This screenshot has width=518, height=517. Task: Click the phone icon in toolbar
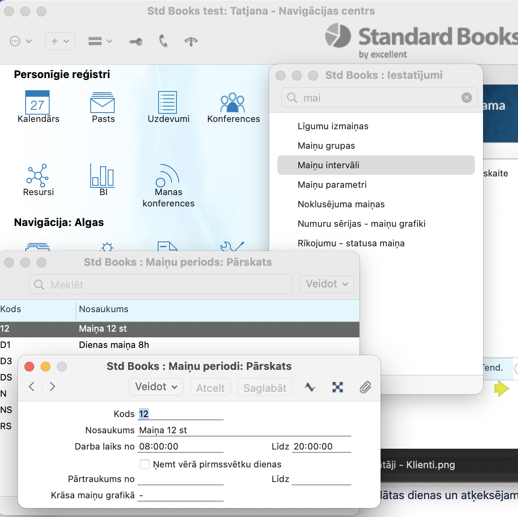pyautogui.click(x=163, y=41)
